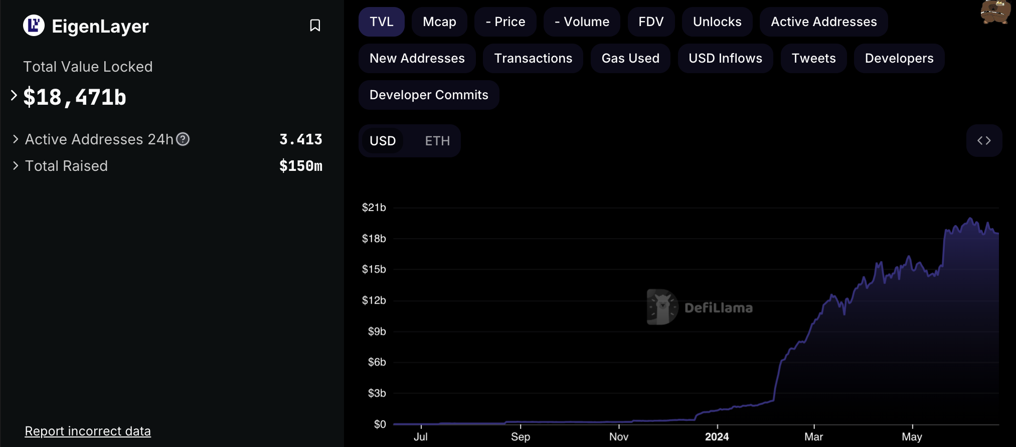This screenshot has width=1016, height=447.
Task: Click the $12b label on the y-axis
Action: [x=374, y=300]
